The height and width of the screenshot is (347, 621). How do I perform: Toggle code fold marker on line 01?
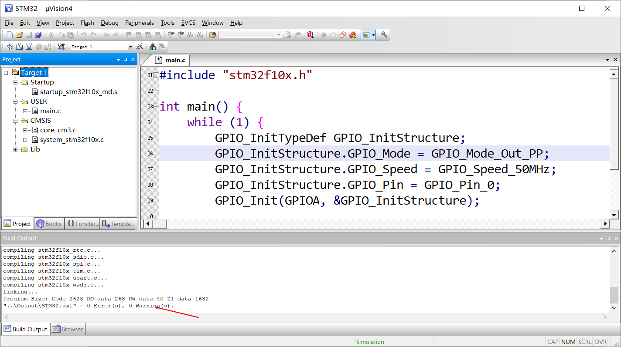(156, 75)
